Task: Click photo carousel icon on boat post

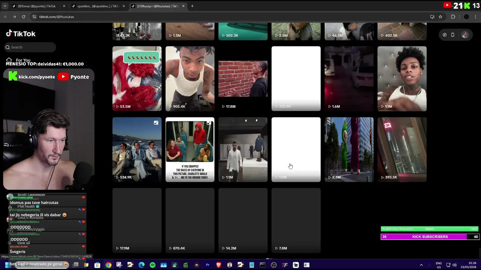Action: (x=156, y=123)
